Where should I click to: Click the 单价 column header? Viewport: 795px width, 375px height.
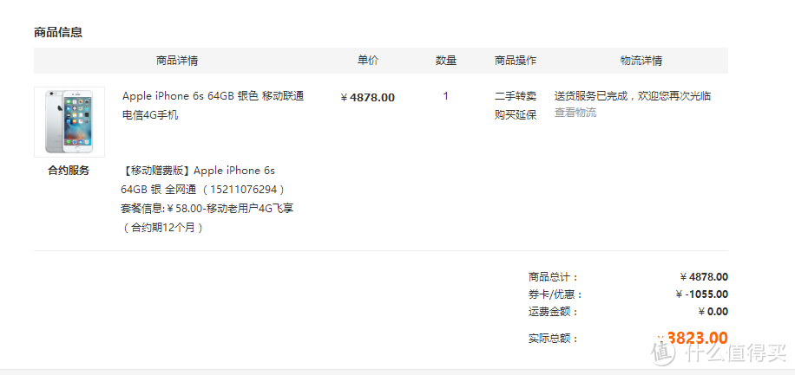point(368,61)
